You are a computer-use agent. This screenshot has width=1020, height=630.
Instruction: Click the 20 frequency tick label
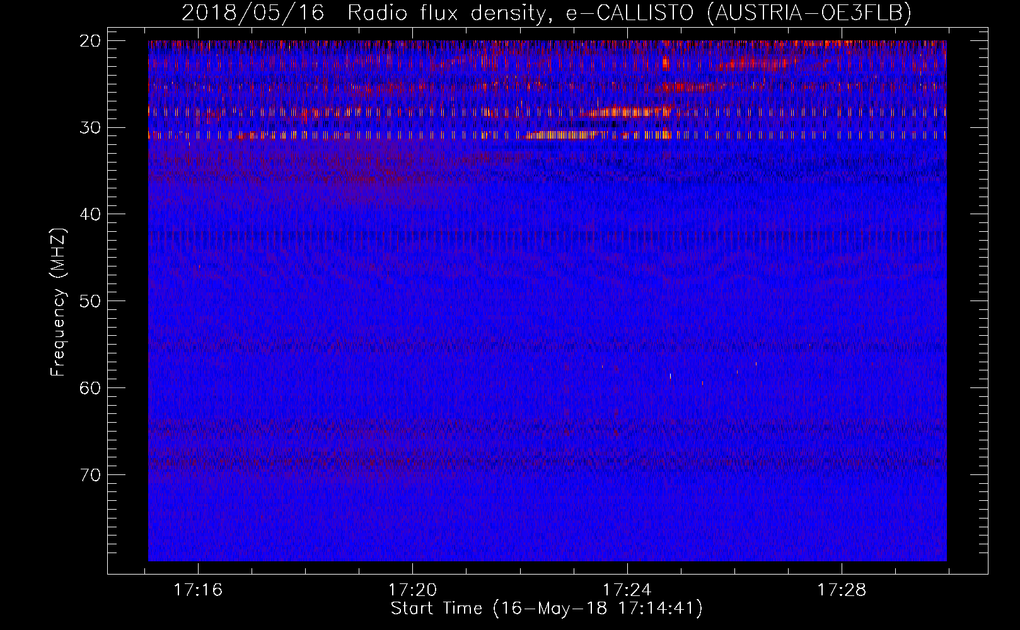90,41
